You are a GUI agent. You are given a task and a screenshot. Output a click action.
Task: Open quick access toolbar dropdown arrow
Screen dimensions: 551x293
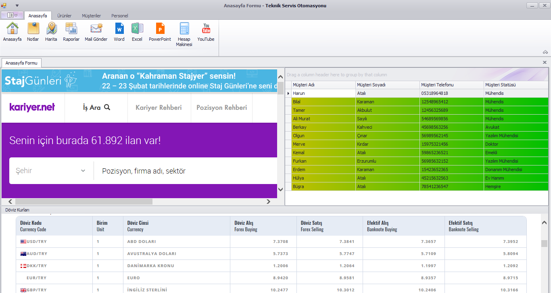pos(17,6)
